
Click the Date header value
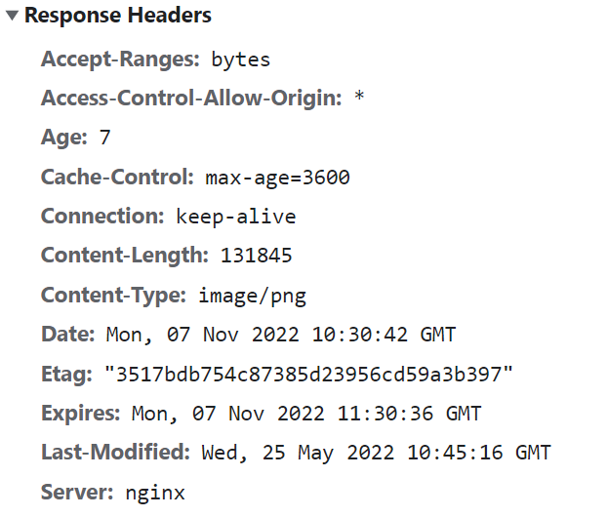(280, 336)
